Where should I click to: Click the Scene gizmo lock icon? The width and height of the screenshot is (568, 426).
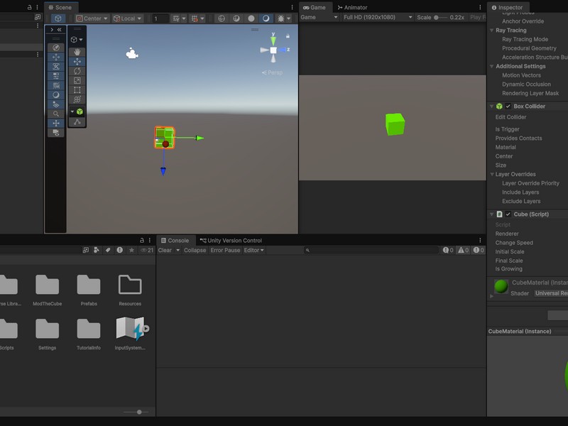(288, 36)
